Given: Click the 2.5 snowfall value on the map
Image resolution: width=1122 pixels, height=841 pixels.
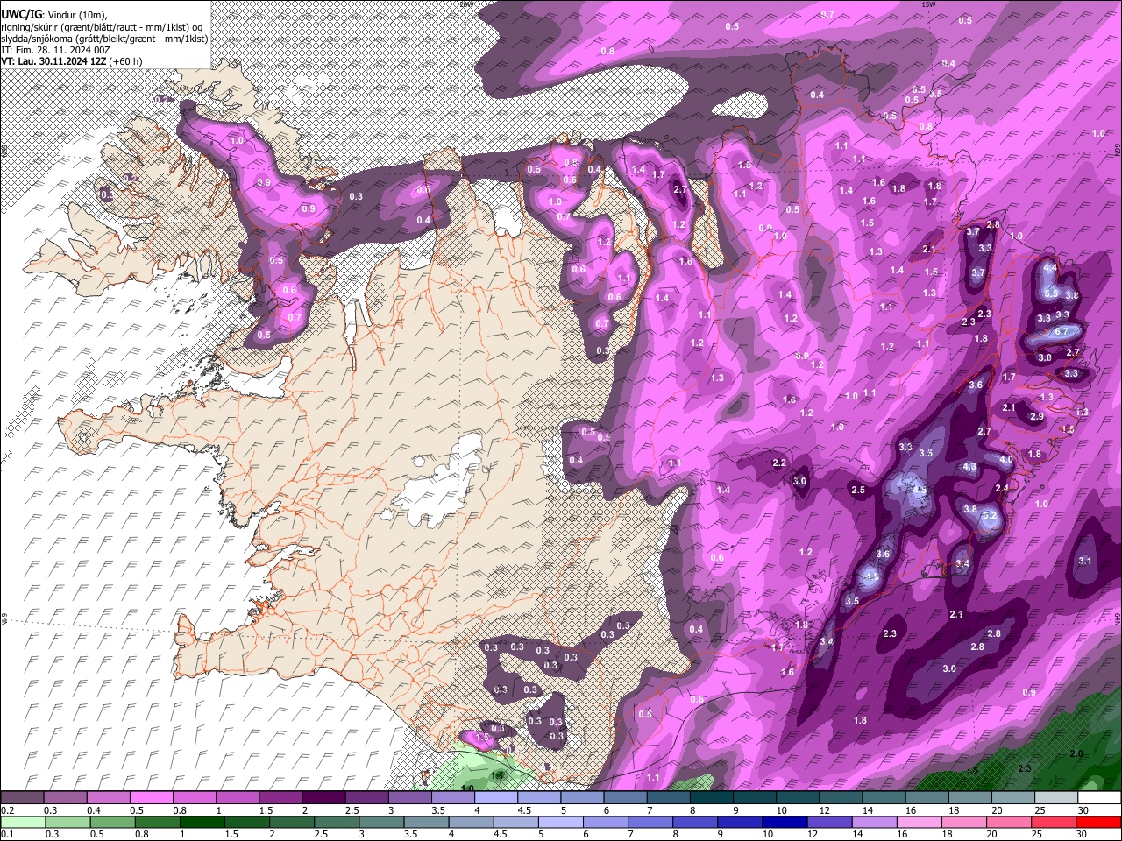Looking at the screenshot, I should point(858,490).
